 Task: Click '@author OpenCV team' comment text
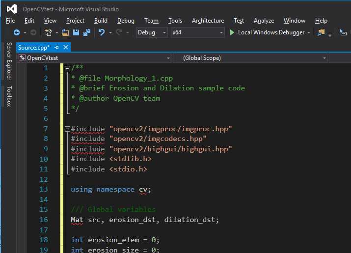coord(120,99)
